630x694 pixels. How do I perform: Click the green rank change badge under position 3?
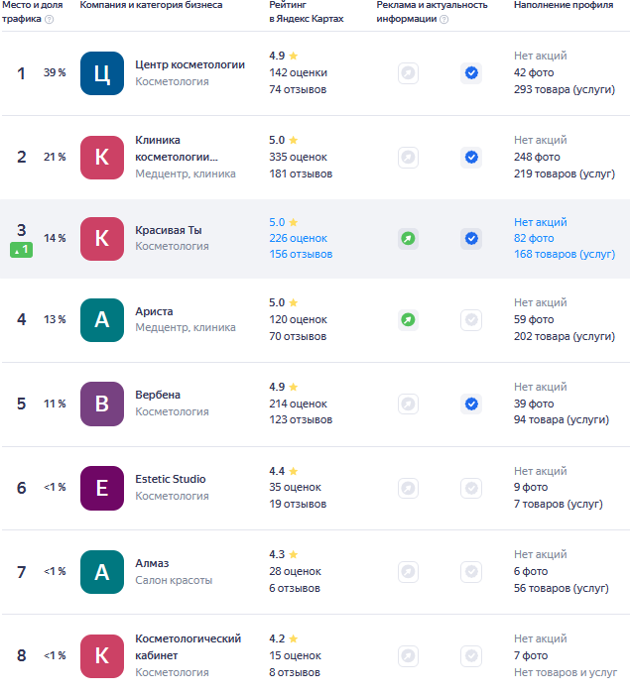(22, 250)
